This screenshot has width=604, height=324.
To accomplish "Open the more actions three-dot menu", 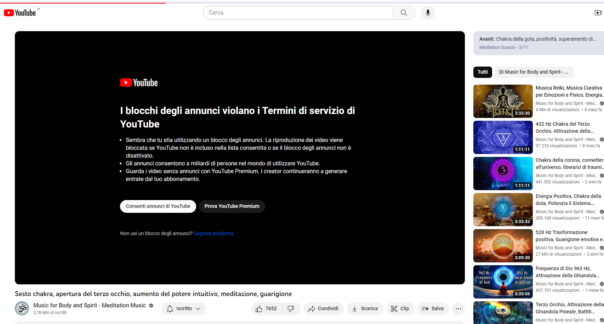I will (x=458, y=309).
